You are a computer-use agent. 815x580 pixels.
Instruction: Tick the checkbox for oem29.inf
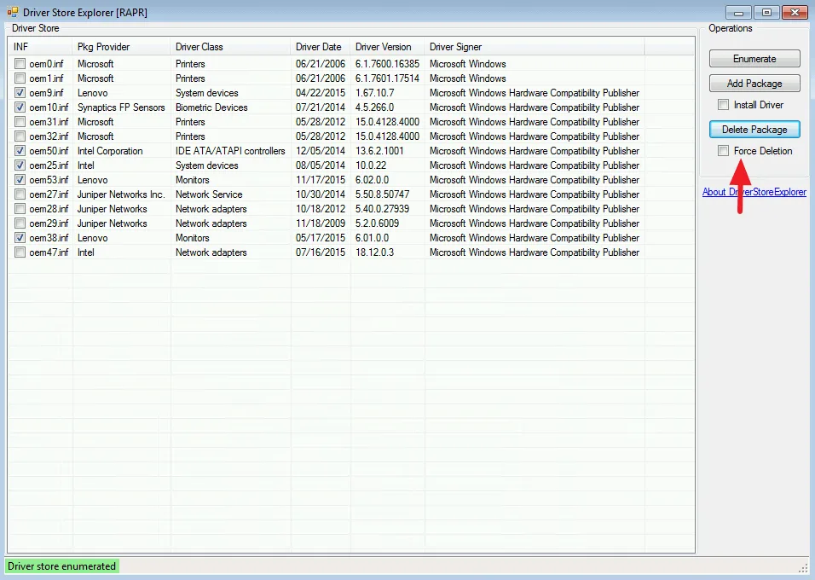tap(20, 223)
